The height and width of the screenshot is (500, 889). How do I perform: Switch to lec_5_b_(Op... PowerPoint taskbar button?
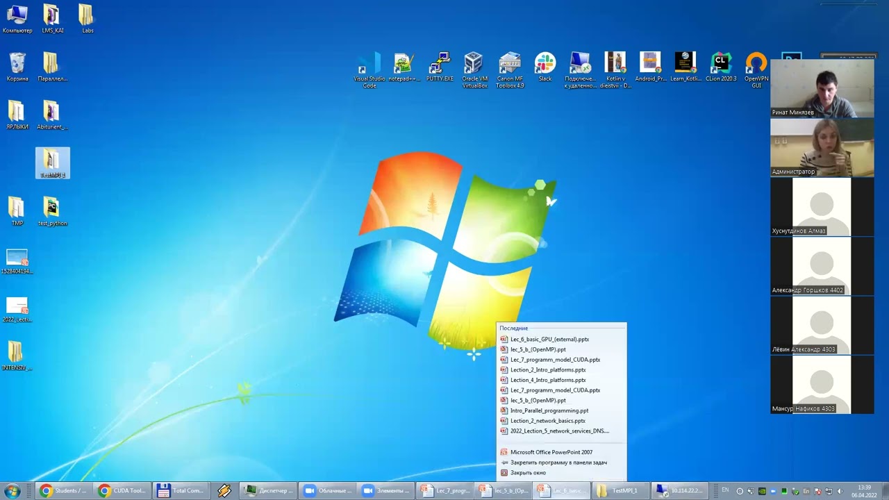point(504,491)
